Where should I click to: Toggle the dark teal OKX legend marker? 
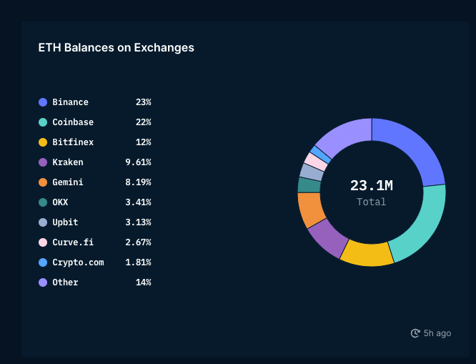43,202
